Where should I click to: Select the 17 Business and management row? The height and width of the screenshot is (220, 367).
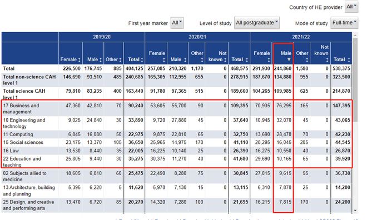click(x=177, y=108)
